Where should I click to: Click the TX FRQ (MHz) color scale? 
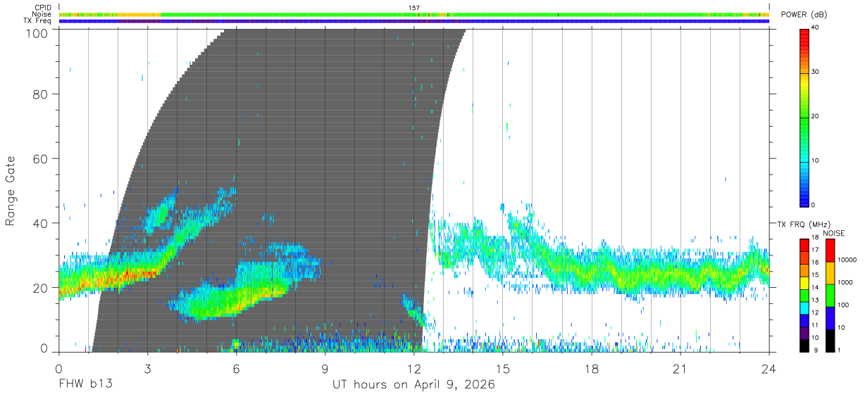(x=804, y=295)
